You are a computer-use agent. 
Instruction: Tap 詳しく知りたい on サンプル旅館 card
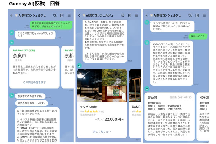(x=102, y=132)
